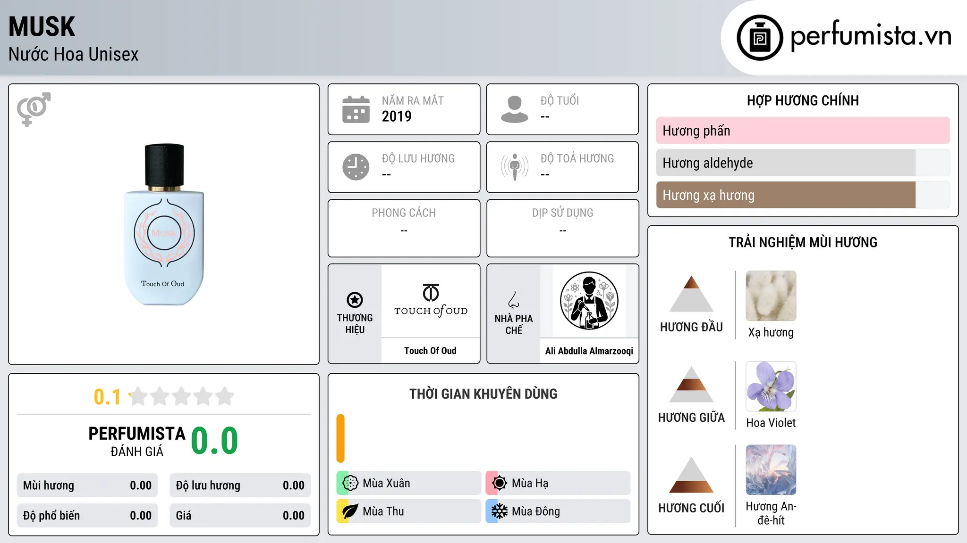The width and height of the screenshot is (967, 543).
Task: Click the spring flower icon for Mùa Xuân
Action: (x=350, y=483)
